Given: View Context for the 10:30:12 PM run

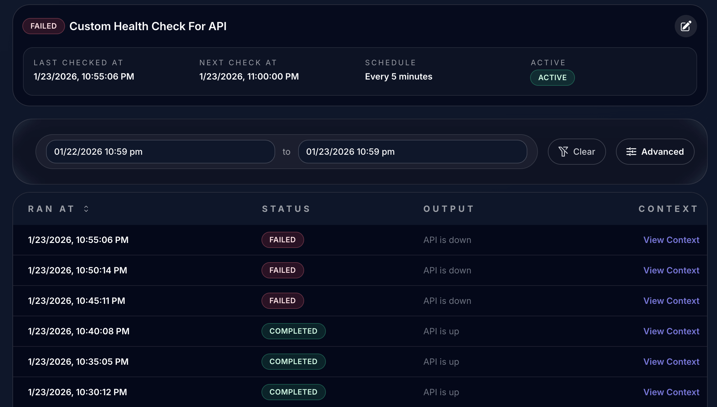Looking at the screenshot, I should 671,392.
